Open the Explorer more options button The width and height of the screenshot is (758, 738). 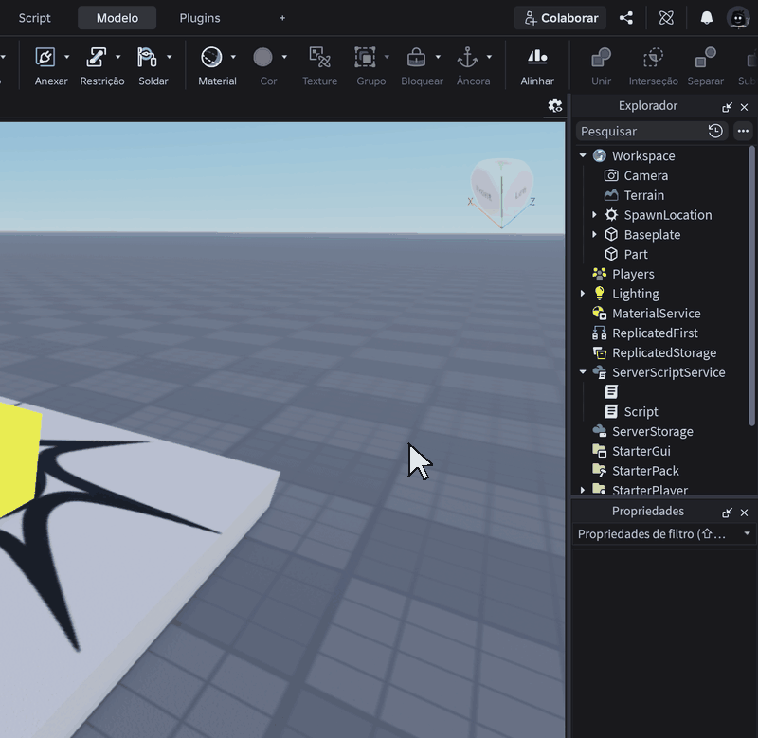pos(743,131)
